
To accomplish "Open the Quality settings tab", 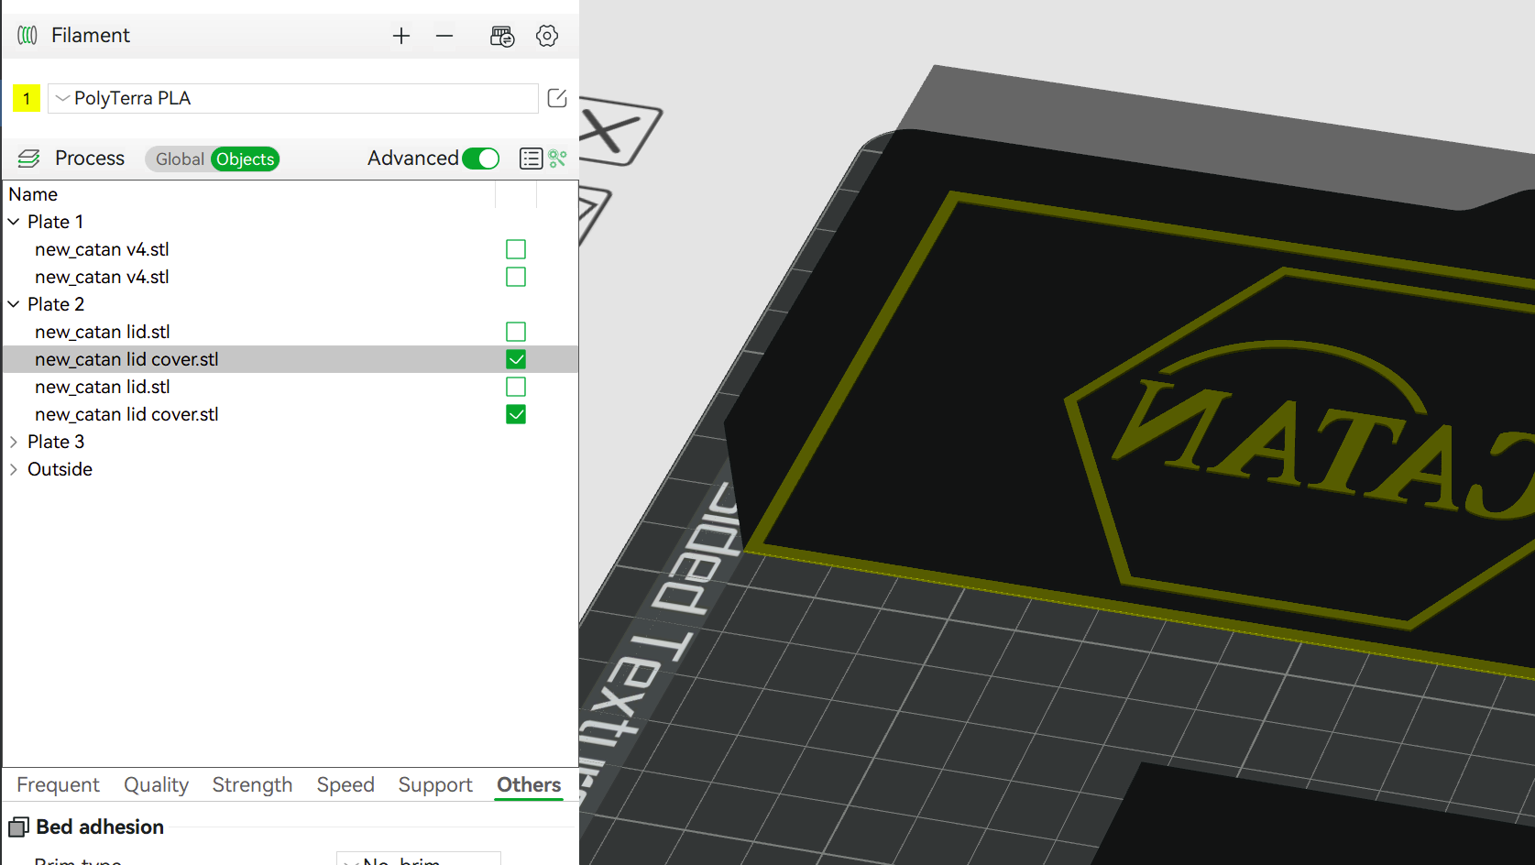I will tap(157, 785).
